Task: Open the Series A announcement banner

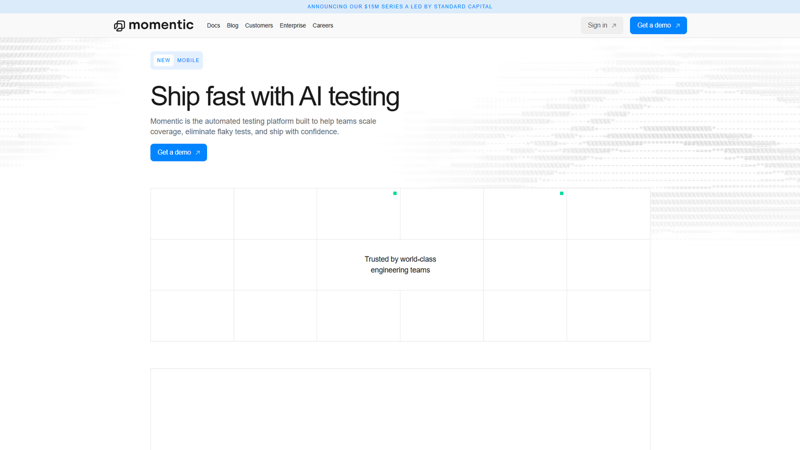Action: coord(400,6)
